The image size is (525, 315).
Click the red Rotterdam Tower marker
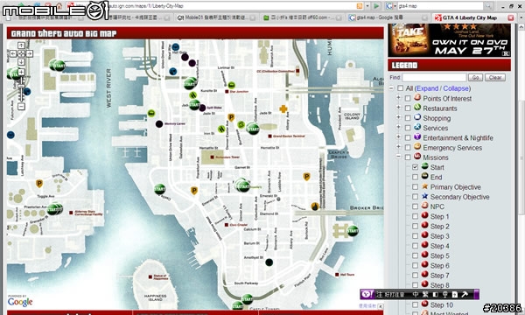click(212, 157)
